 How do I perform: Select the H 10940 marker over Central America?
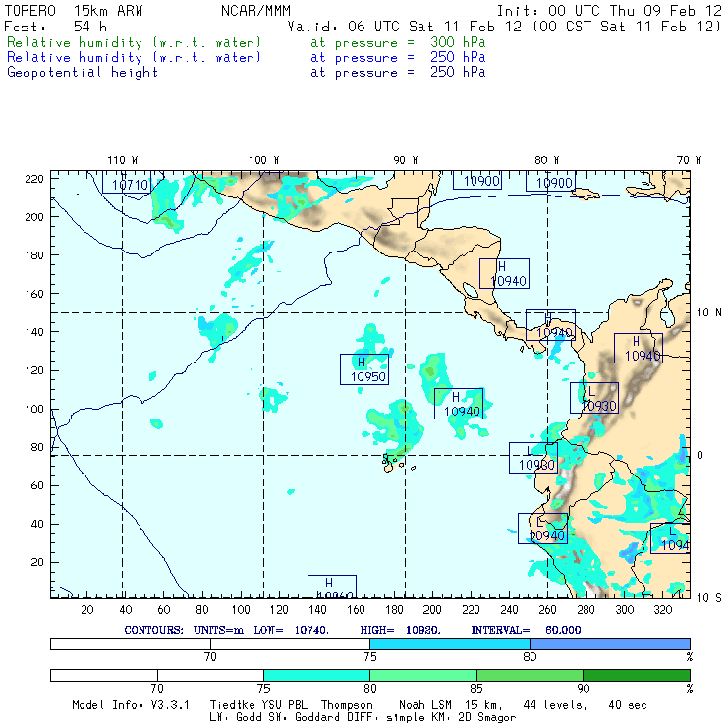pos(505,274)
